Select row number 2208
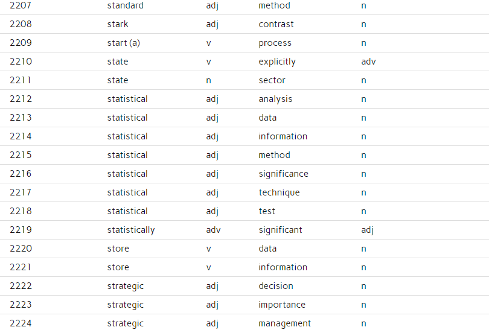The image size is (489, 330). point(21,24)
